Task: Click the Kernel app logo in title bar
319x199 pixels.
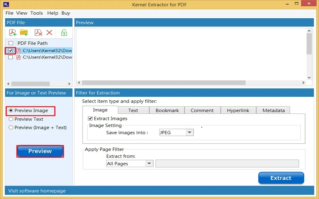Action: [6, 4]
